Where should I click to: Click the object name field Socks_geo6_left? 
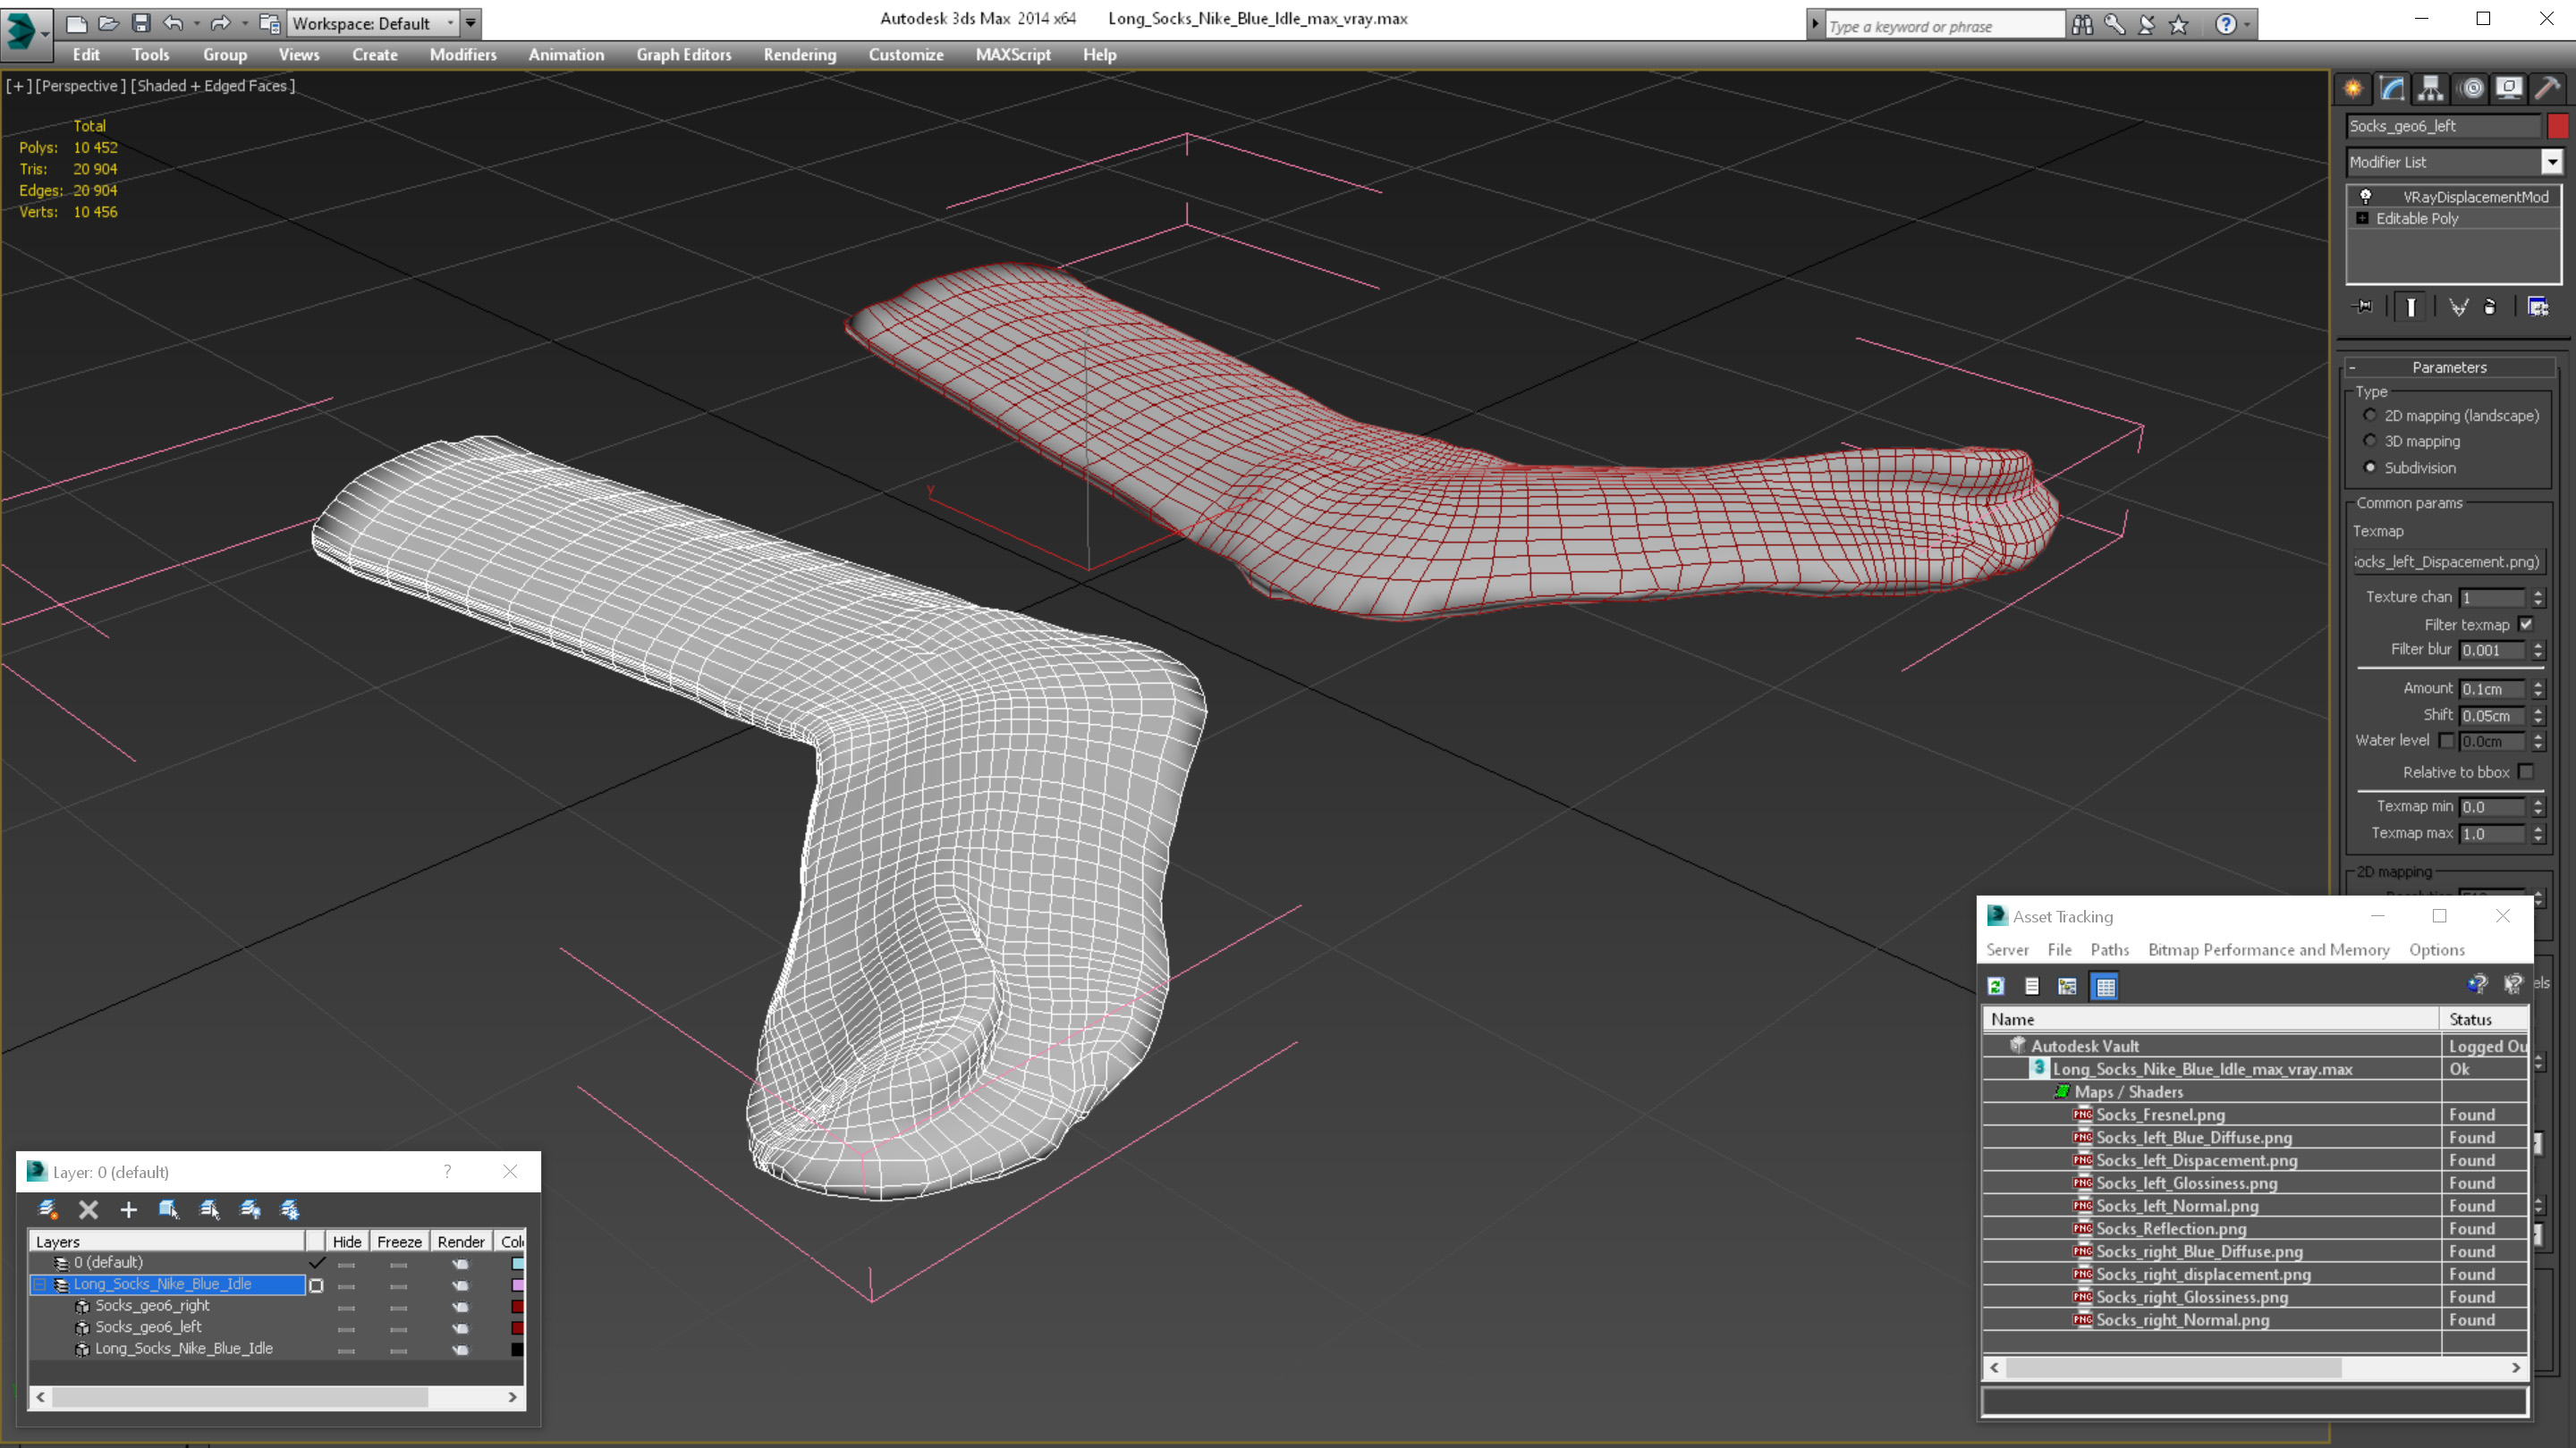tap(2443, 126)
